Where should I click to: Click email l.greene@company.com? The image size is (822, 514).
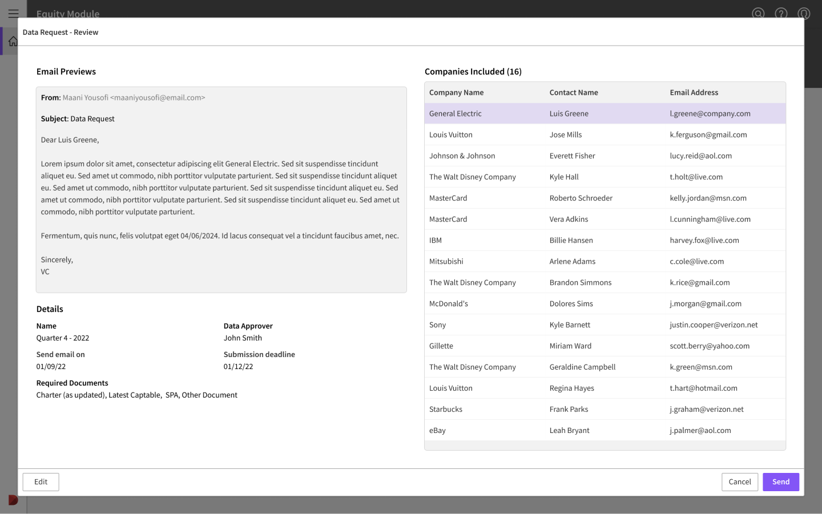[710, 114]
